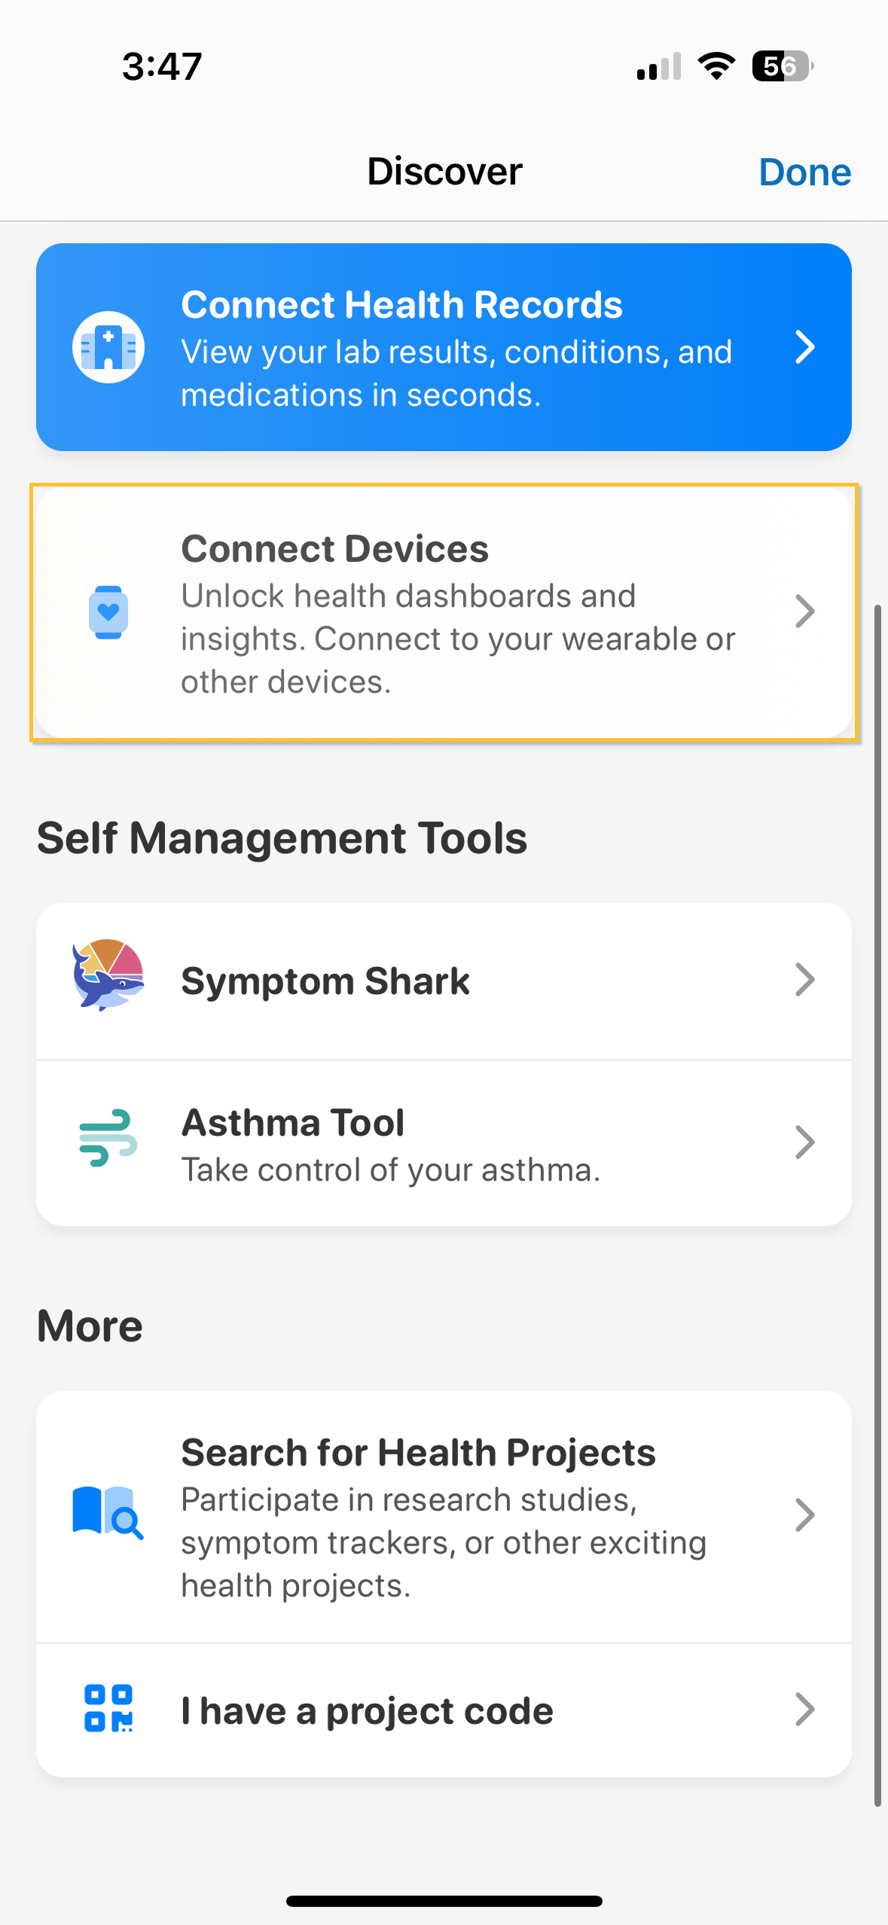
Task: Click the 3:47 clock in status bar
Action: click(160, 66)
